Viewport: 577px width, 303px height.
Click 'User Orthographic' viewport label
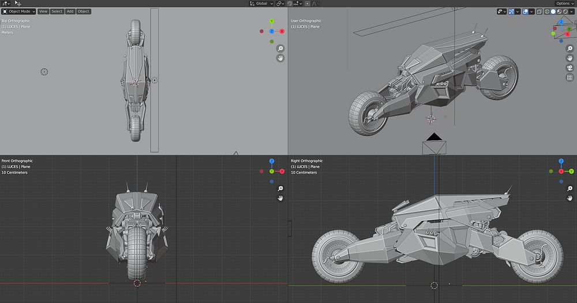click(x=306, y=21)
